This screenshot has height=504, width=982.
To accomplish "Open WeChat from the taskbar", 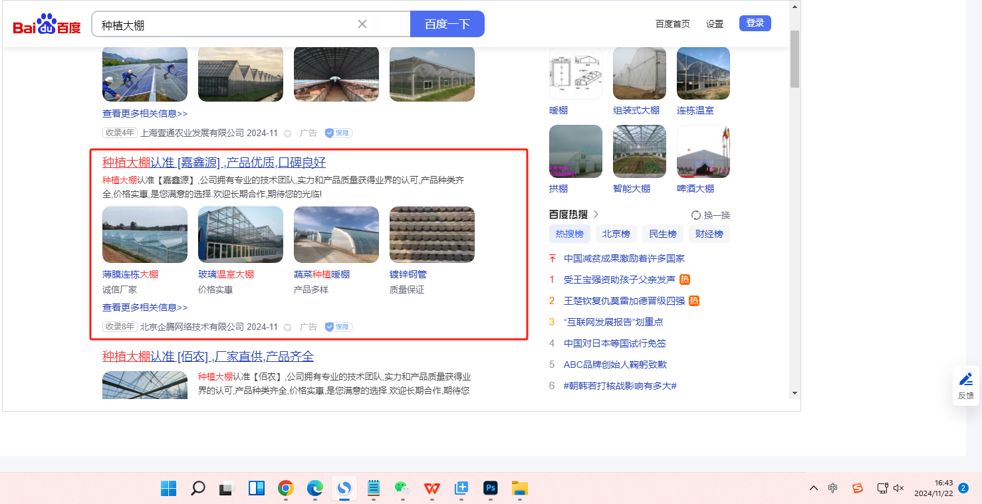I will [402, 488].
